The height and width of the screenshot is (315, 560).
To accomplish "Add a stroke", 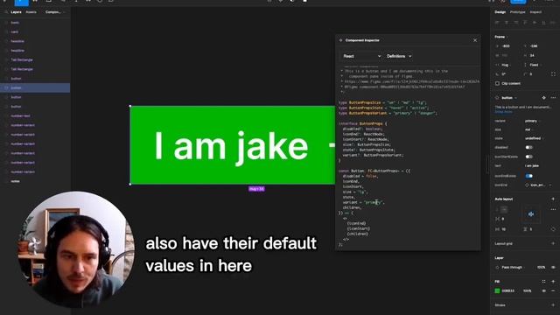I will (x=553, y=305).
